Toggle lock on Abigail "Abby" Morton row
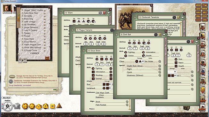 45,10
